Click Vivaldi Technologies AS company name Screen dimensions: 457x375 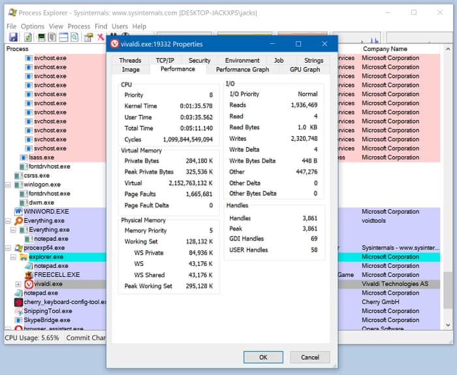tap(395, 284)
